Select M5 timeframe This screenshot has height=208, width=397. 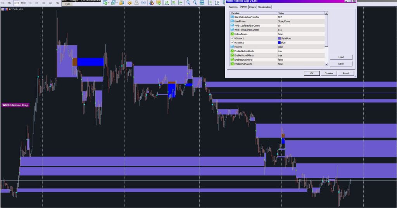9,3
